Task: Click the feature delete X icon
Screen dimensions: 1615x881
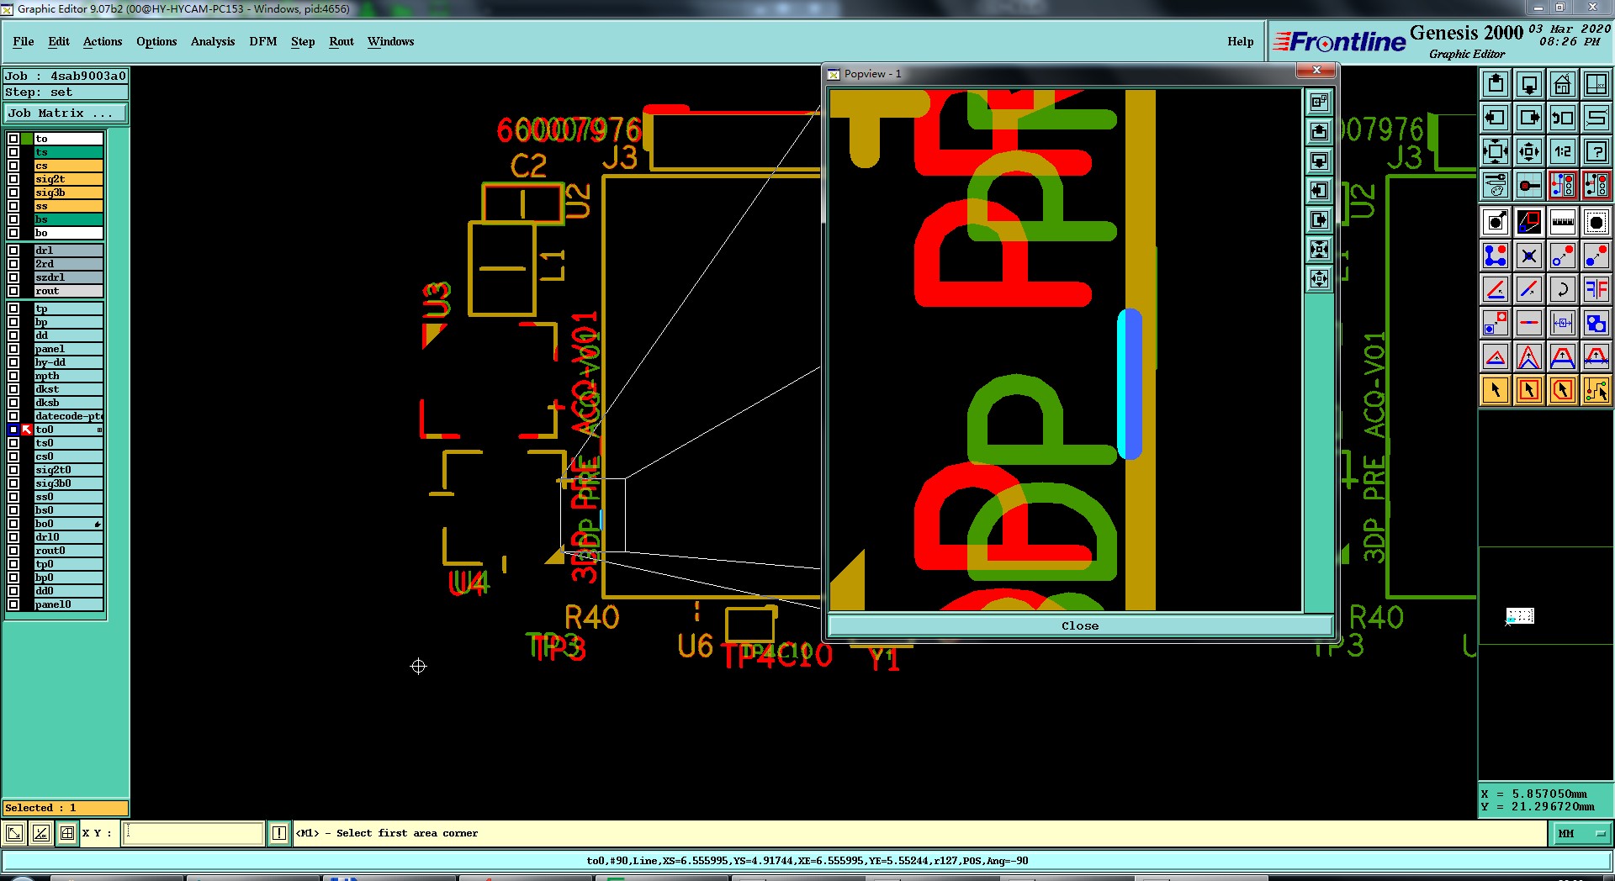Action: 1529,256
